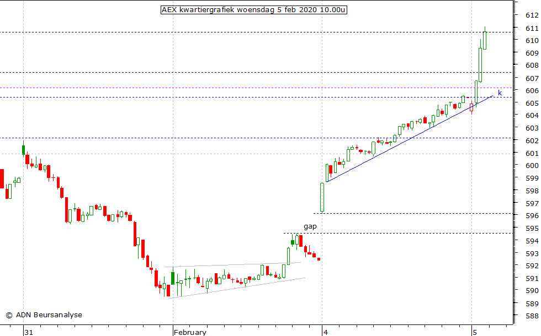541x336 pixels.
Task: Click the 612 price axis label
Action: pyautogui.click(x=532, y=15)
